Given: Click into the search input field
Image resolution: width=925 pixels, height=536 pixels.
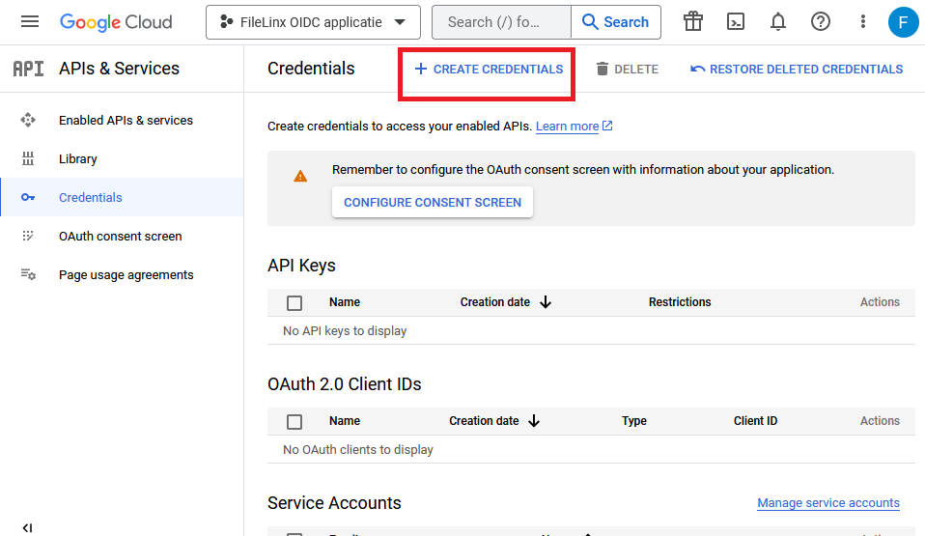Looking at the screenshot, I should (x=501, y=22).
